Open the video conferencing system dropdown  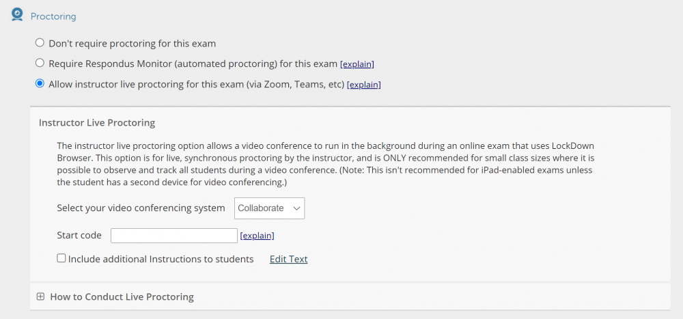tap(269, 208)
